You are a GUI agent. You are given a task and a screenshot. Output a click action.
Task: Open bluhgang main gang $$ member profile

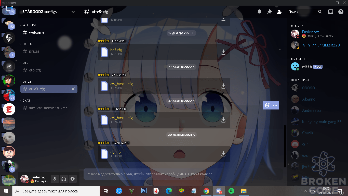[316, 122]
